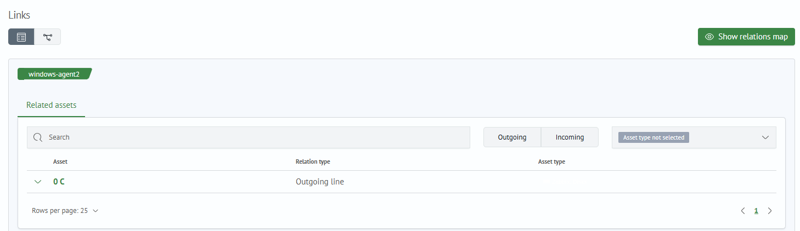The image size is (800, 231).
Task: Toggle the Outgoing relations filter
Action: click(512, 137)
